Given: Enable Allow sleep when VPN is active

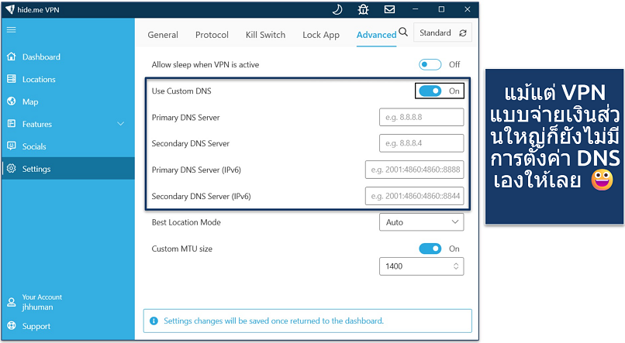Looking at the screenshot, I should click(x=430, y=65).
